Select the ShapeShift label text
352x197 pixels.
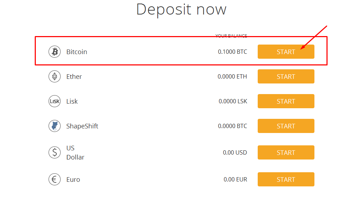pyautogui.click(x=82, y=126)
